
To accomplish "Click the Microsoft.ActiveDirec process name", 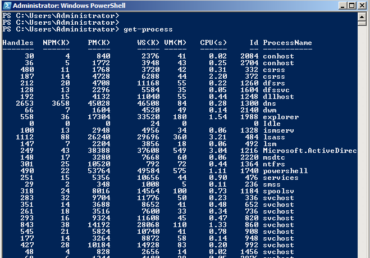I will (x=310, y=151).
